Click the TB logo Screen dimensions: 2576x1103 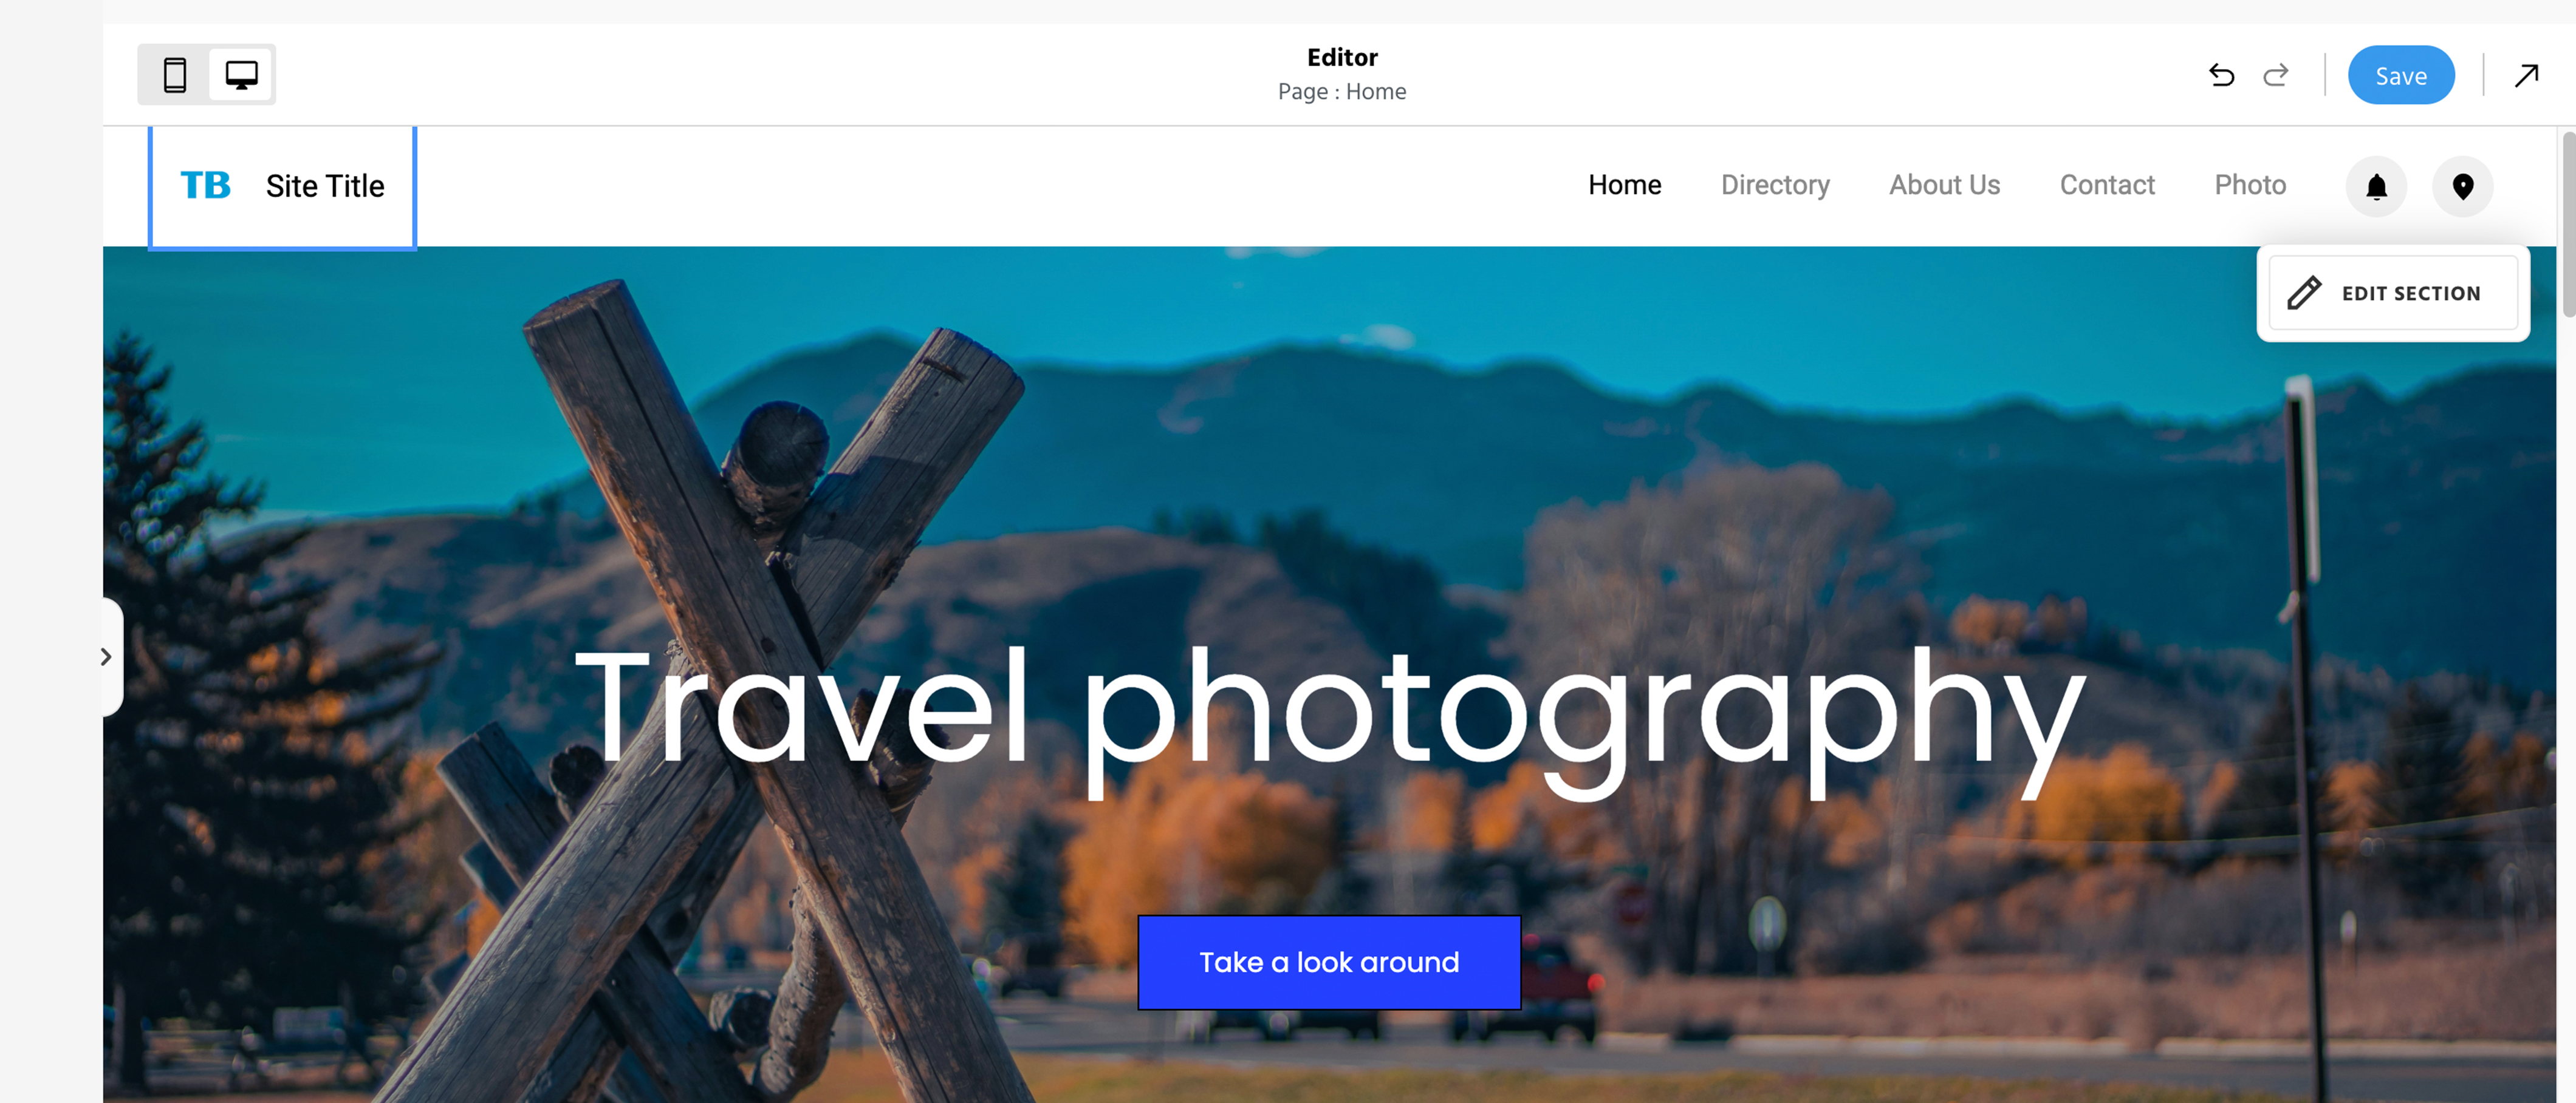pos(205,185)
